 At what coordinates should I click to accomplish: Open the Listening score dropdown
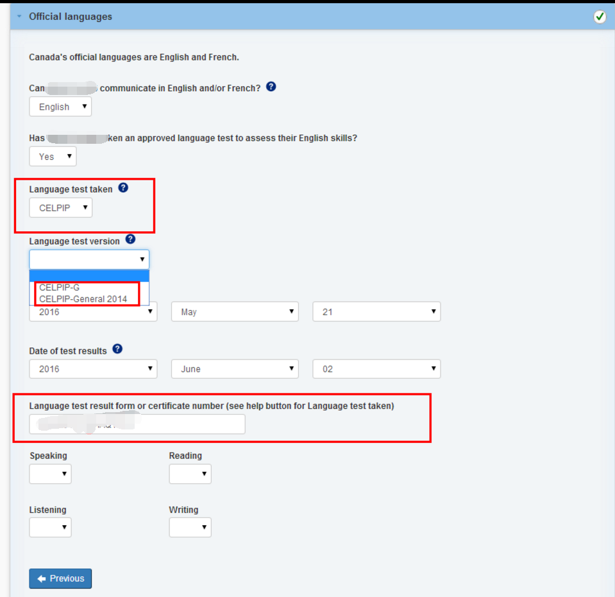(x=50, y=528)
